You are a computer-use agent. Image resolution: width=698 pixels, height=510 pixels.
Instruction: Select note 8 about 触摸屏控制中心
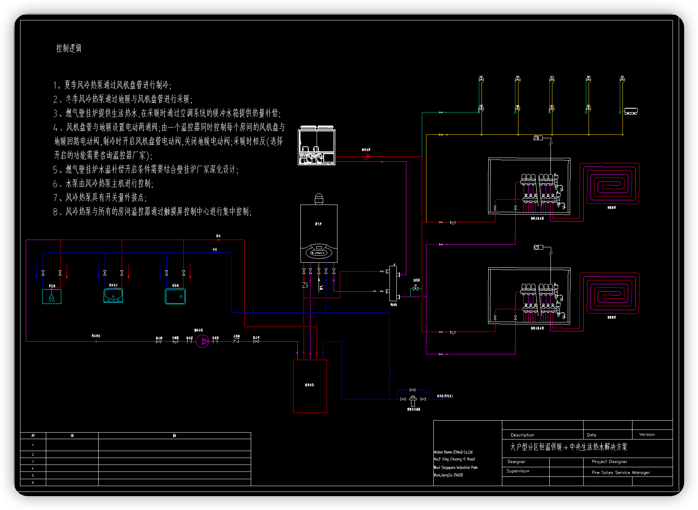(152, 211)
